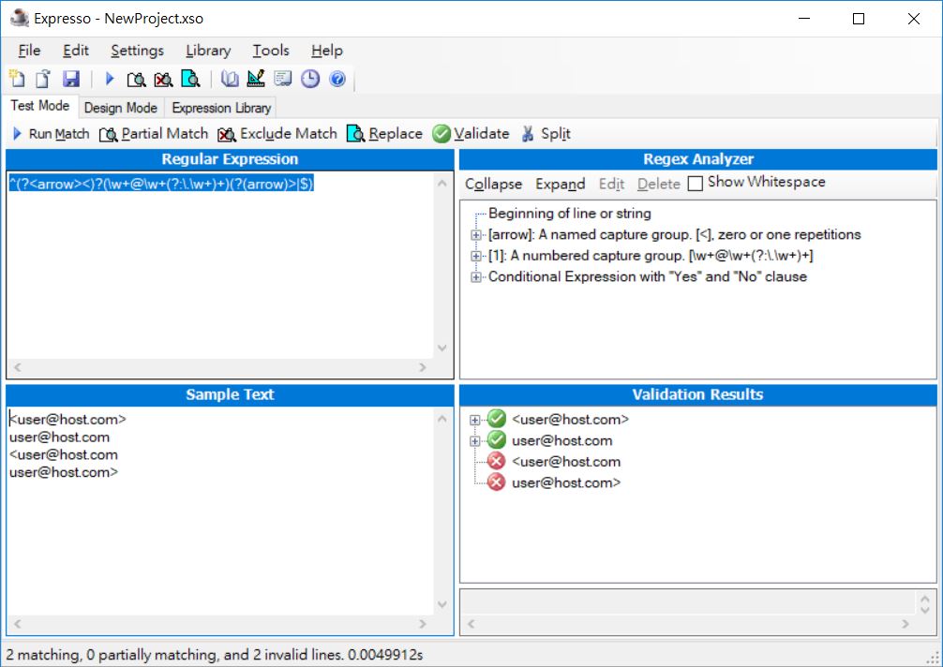Open the expression library book icon
943x667 pixels.
[230, 79]
